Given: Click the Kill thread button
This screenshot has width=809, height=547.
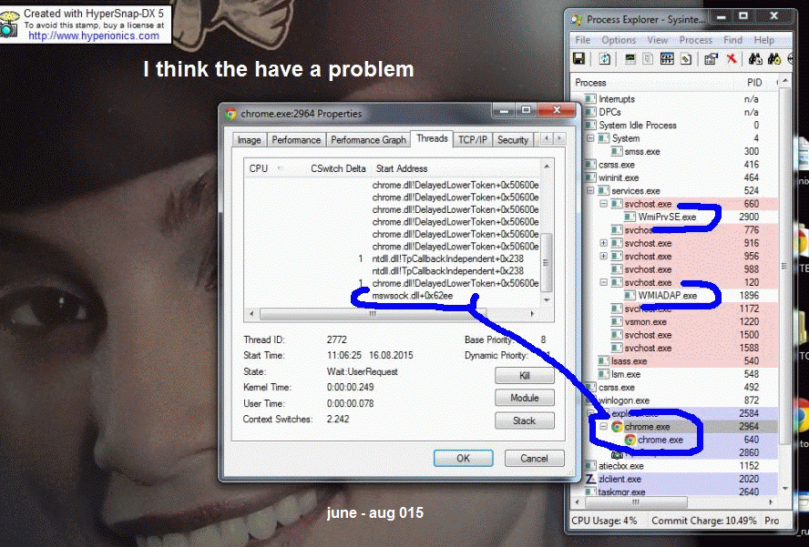Looking at the screenshot, I should pos(524,375).
